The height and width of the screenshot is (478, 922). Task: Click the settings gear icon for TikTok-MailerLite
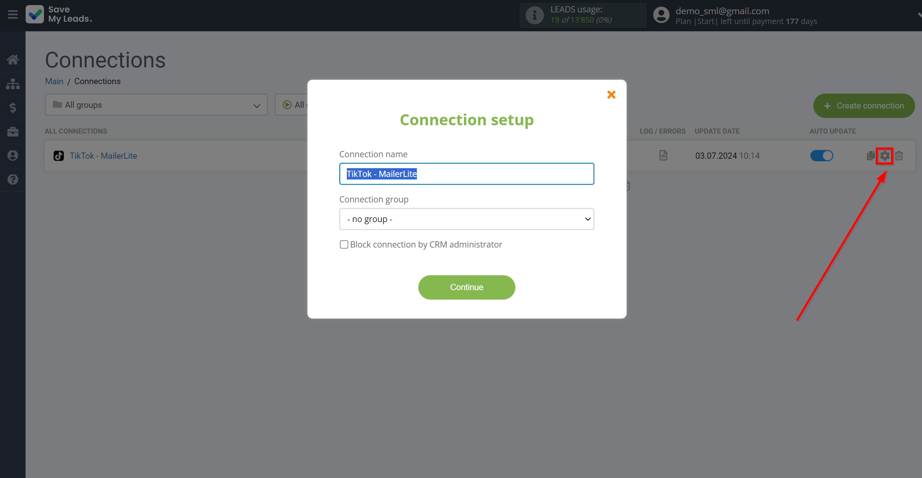(885, 155)
